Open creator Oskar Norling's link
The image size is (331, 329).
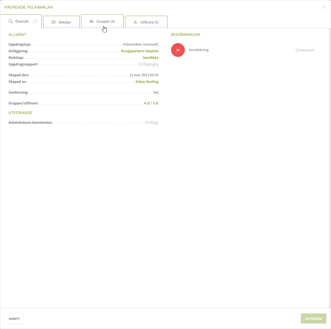coord(147,82)
